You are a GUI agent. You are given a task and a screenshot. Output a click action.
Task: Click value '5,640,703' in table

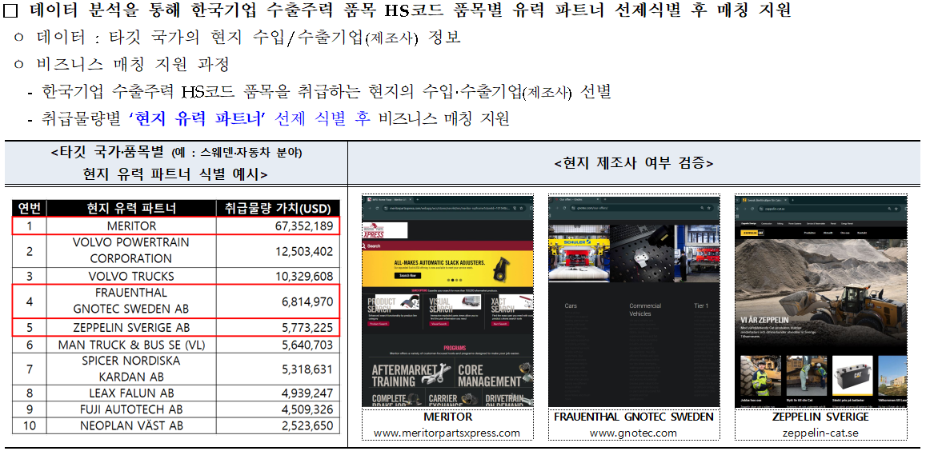[x=307, y=345]
